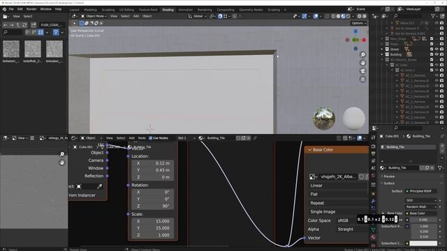Viewport: 447px width, 251px height.
Task: Click the Subsurface Color white swatch
Action: 423,243
